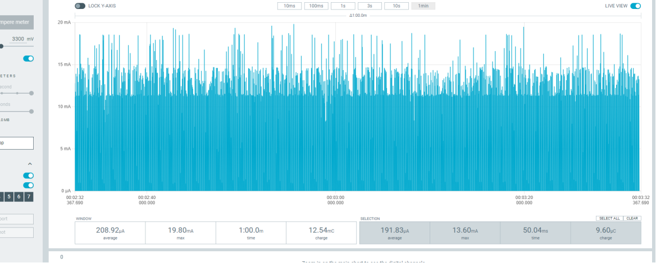The height and width of the screenshot is (263, 656).
Task: Toggle the LOCK Y-AXIS switch
Action: tap(80, 6)
